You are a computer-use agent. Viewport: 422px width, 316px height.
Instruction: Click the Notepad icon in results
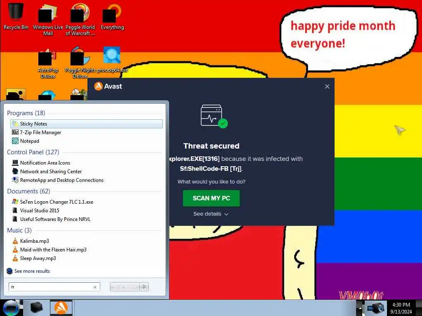[15, 141]
